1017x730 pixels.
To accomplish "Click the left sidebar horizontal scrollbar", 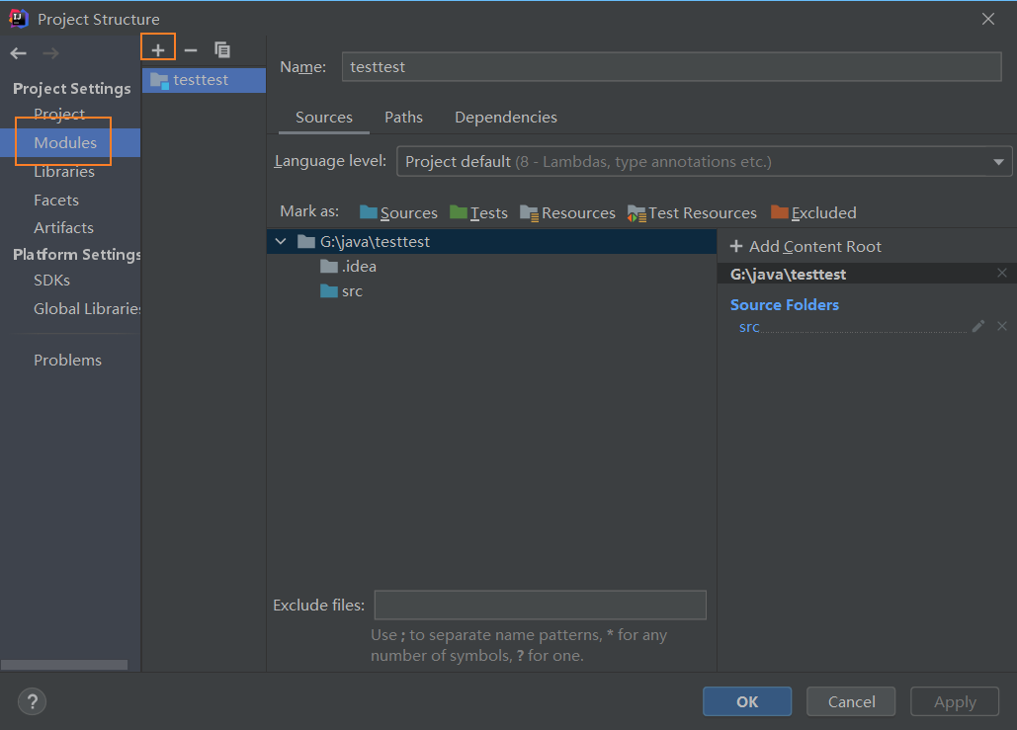I will 64,665.
